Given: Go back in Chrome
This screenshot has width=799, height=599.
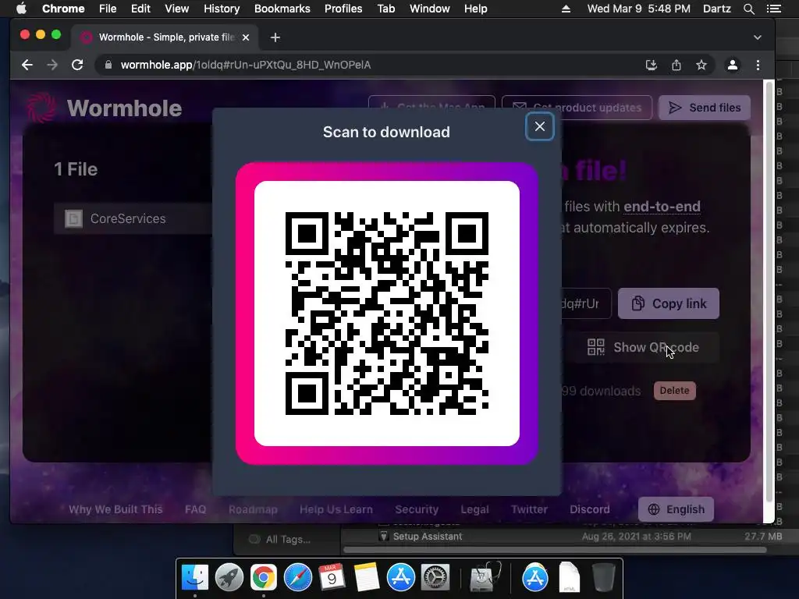Looking at the screenshot, I should [27, 65].
